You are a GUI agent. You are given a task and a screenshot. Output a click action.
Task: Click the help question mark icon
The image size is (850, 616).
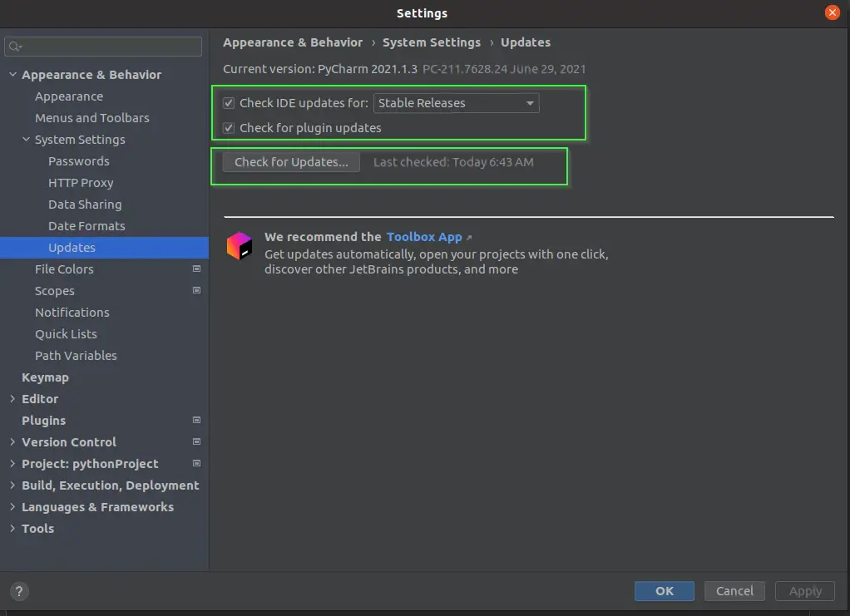(19, 591)
